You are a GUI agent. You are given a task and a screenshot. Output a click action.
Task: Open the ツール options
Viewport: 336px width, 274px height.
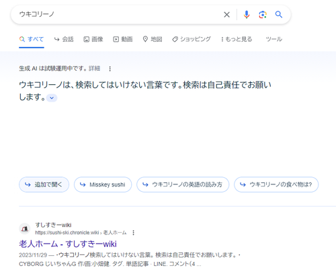[x=274, y=39]
